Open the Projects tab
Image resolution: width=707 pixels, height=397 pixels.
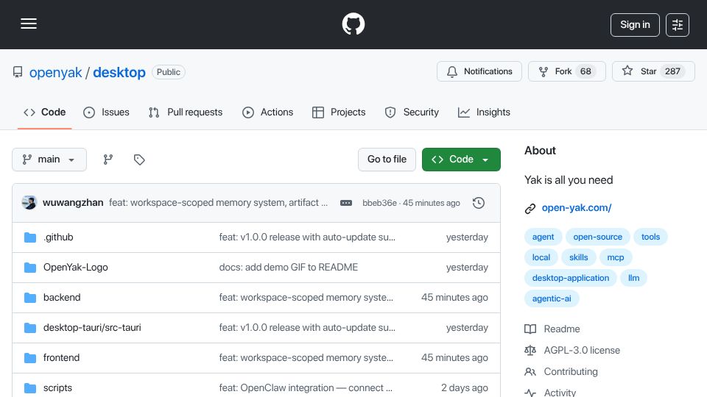click(x=339, y=112)
